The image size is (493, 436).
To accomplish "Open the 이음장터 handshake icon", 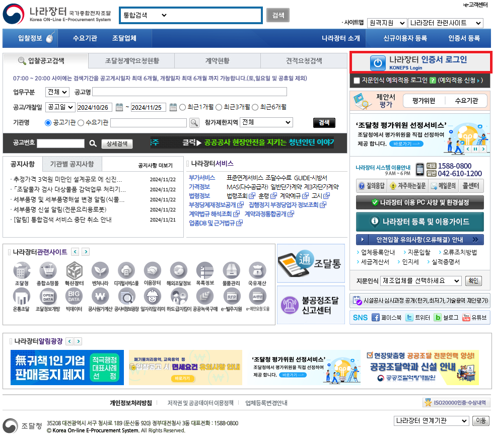I will coord(153,271).
